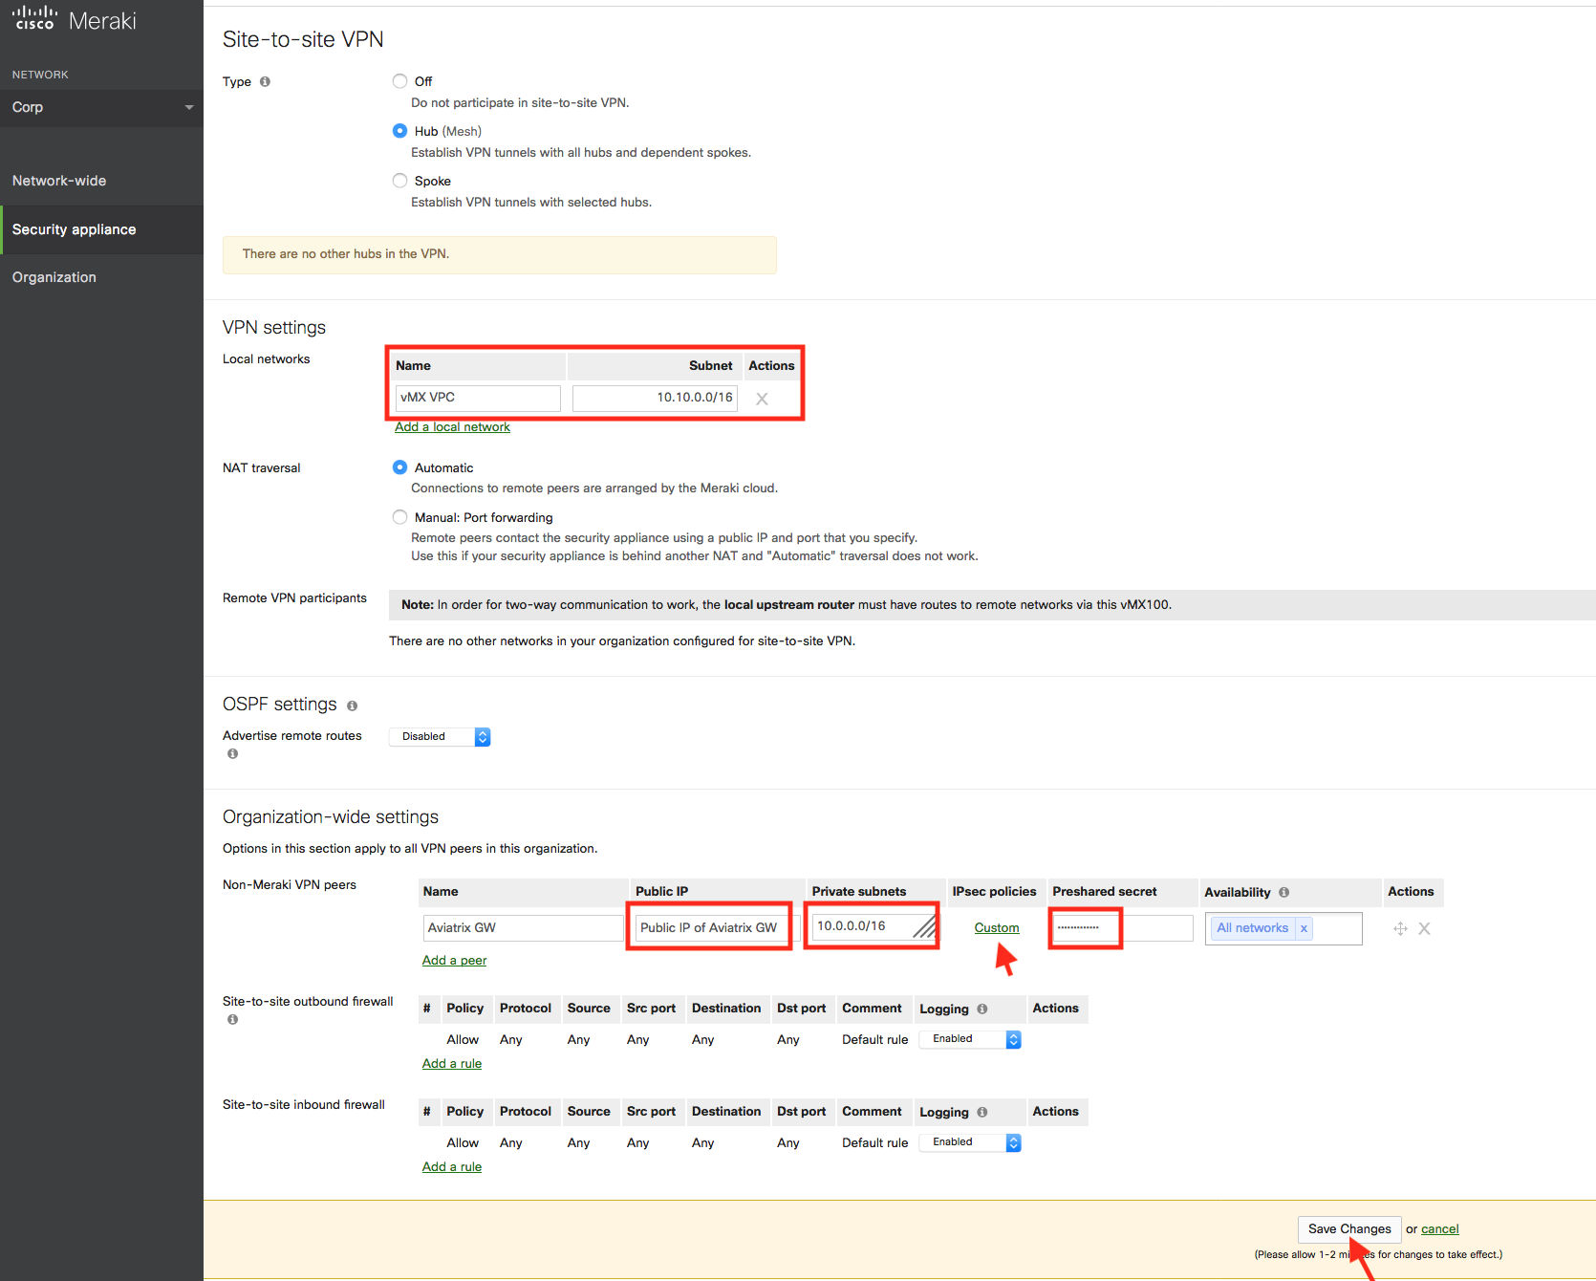1596x1281 pixels.
Task: Open inbound firewall Logging Enabled dropdown
Action: (970, 1142)
